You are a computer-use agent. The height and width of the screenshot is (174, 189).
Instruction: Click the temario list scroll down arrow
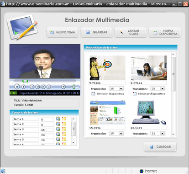(73, 143)
